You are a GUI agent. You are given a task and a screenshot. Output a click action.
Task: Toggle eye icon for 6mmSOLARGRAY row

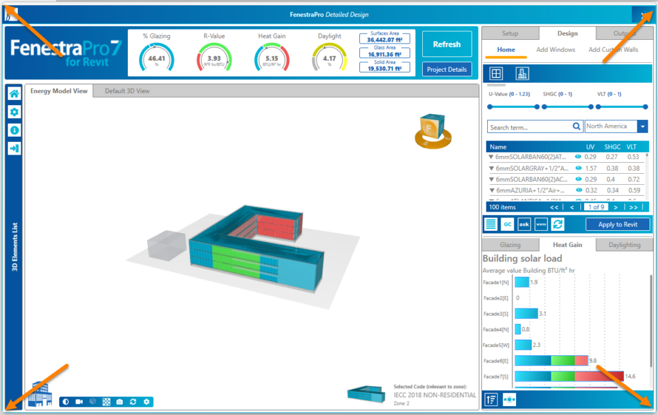579,168
